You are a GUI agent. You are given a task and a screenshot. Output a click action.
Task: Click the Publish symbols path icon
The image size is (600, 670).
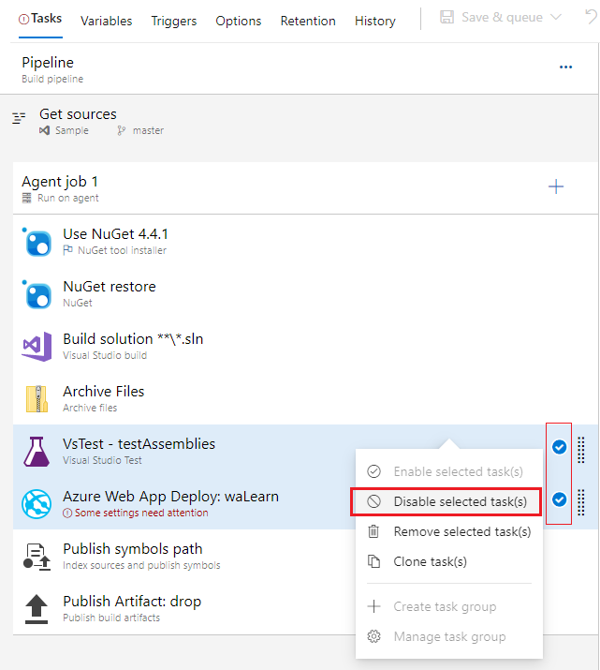(x=37, y=557)
